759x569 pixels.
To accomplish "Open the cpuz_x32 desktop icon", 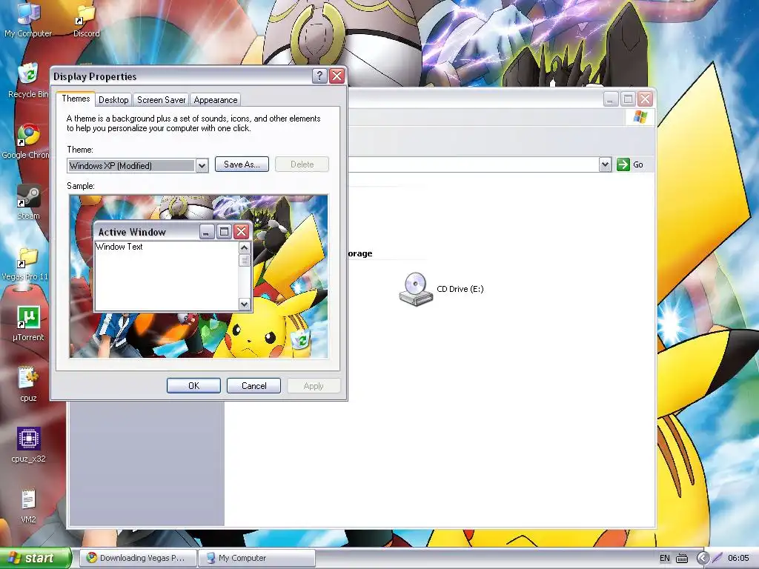I will (x=28, y=445).
